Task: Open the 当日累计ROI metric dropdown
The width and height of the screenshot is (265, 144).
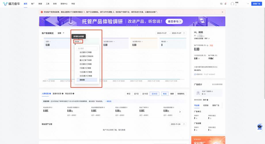Action: pyautogui.click(x=138, y=42)
